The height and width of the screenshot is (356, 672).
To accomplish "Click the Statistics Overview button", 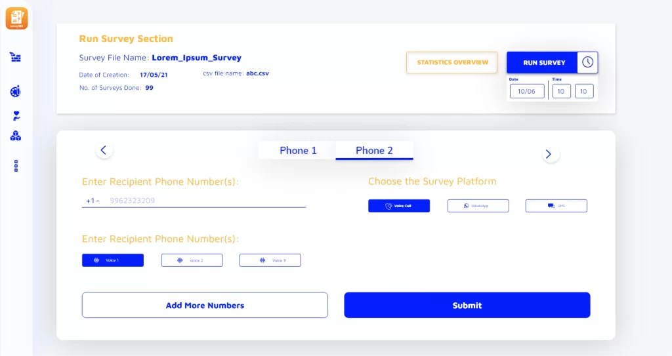I will pyautogui.click(x=452, y=62).
